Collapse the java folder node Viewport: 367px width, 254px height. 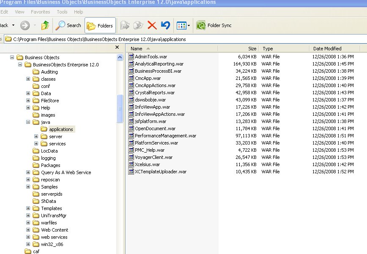pos(28,122)
